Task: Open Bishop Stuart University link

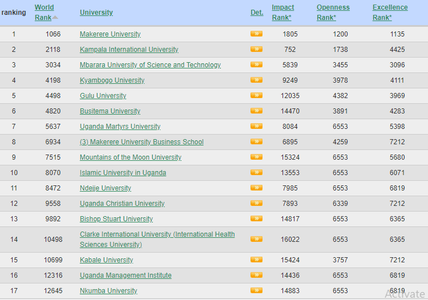Action: (116, 219)
